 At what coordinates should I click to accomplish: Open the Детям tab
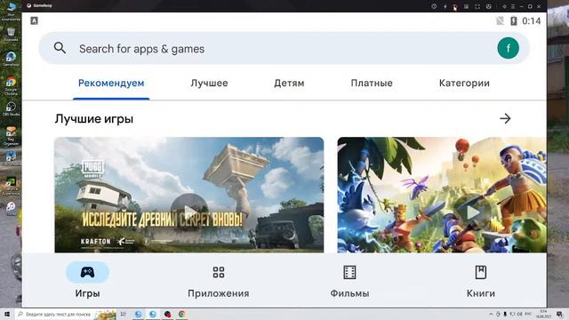[289, 83]
